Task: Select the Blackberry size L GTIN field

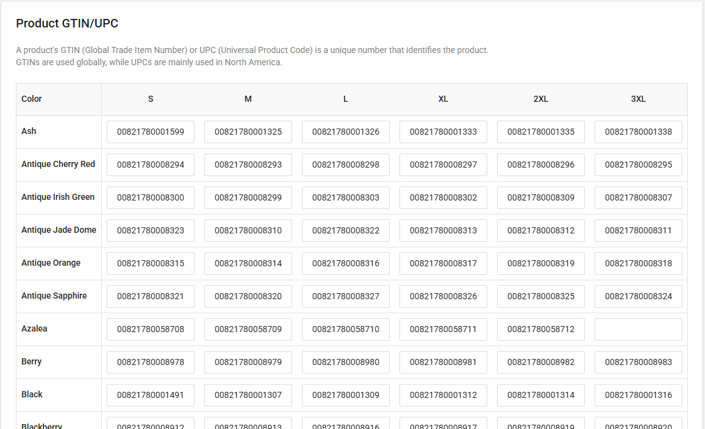Action: pyautogui.click(x=346, y=424)
